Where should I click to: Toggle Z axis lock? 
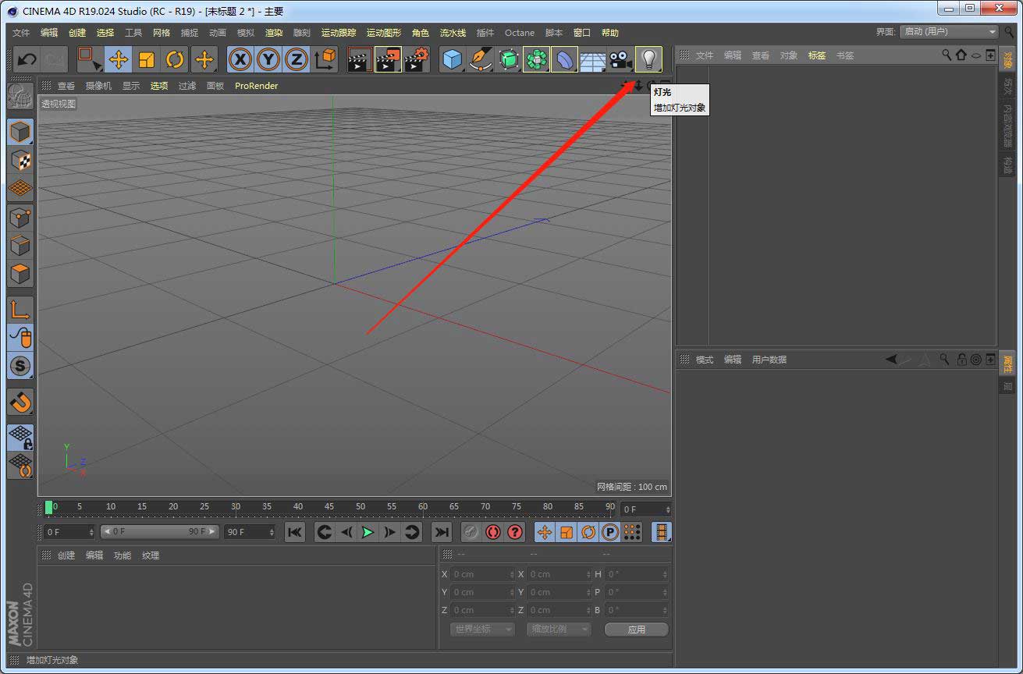(x=297, y=59)
